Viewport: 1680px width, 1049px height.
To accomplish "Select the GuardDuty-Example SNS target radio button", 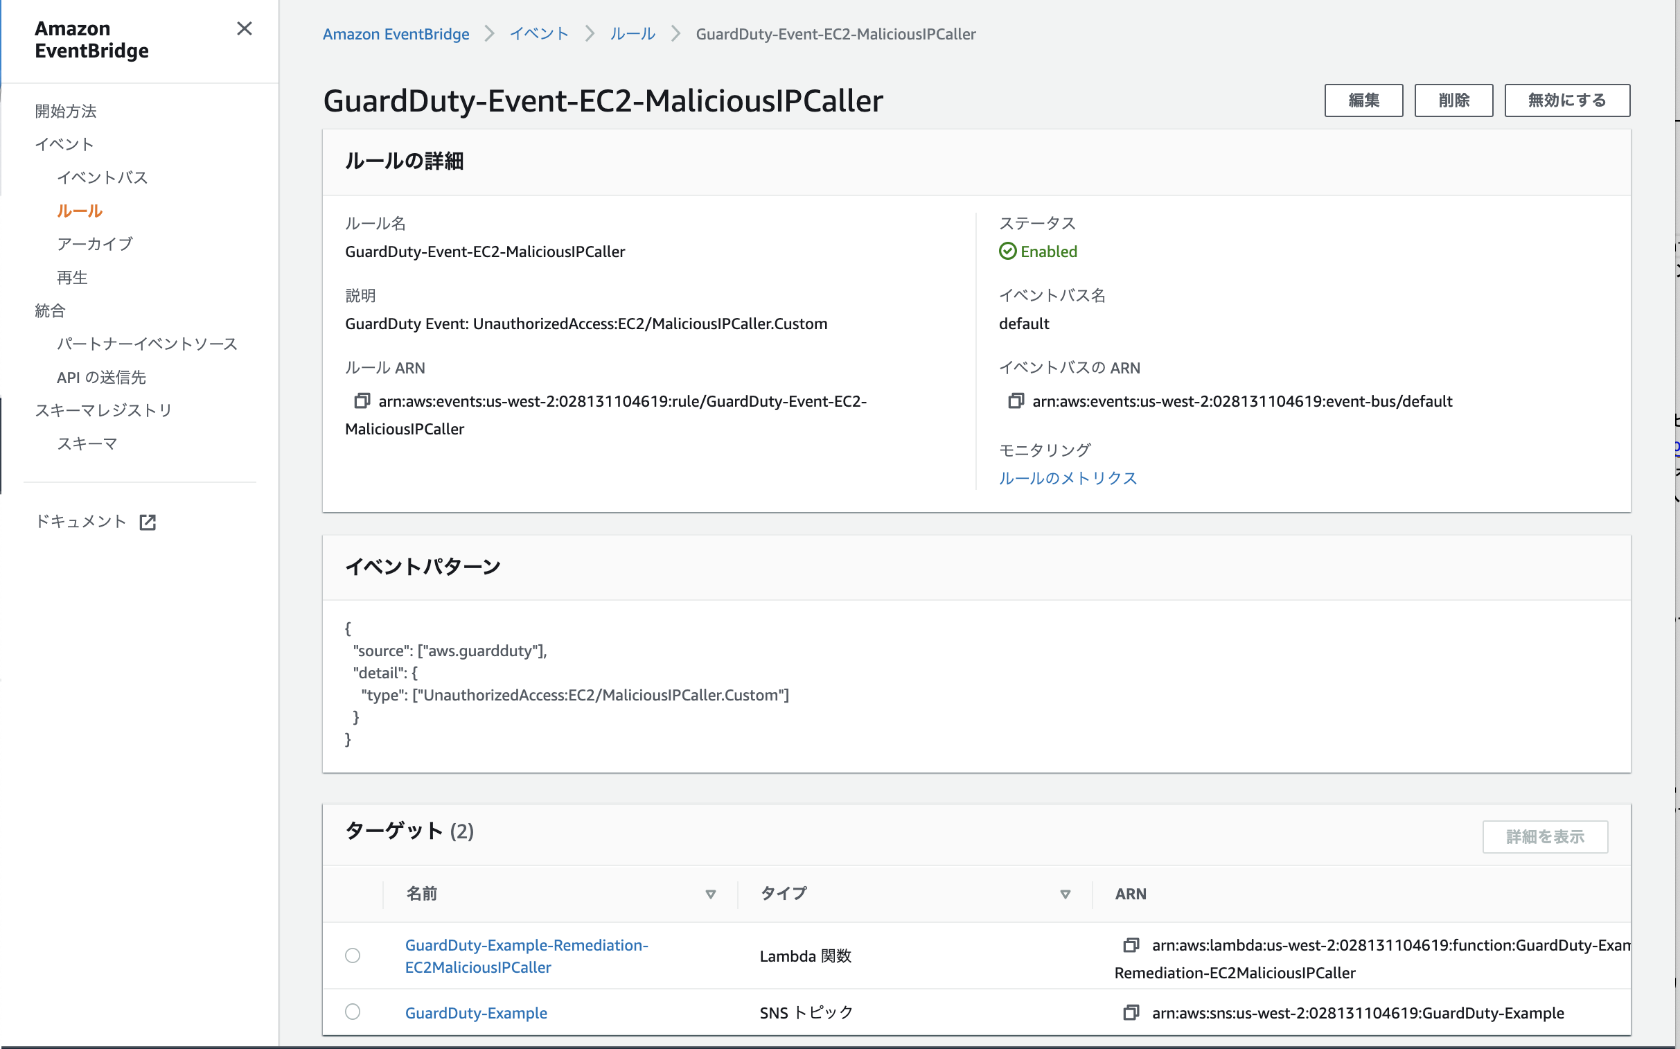I will [x=353, y=1012].
